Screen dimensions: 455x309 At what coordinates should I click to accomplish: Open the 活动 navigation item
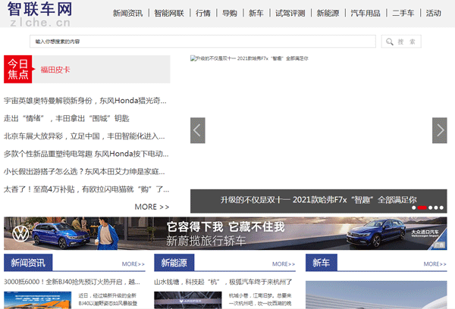pos(434,13)
